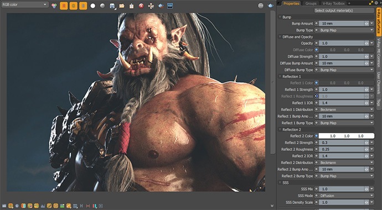Viewport: 382px width, 210px height.
Task: Toggle the Bump Amount channel circle
Action: click(x=316, y=24)
